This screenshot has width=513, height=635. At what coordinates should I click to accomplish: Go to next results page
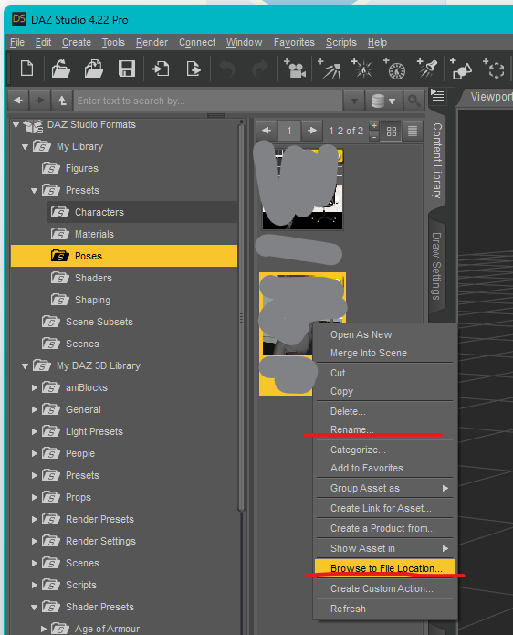pyautogui.click(x=312, y=131)
